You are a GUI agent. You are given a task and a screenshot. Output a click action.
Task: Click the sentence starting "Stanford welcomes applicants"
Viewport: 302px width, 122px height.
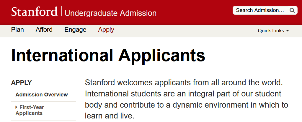184,83
